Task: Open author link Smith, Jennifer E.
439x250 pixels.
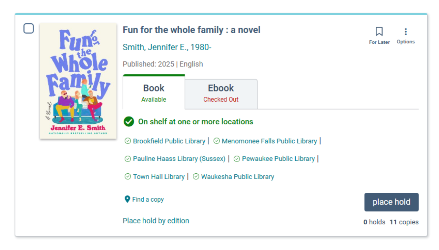Action: coord(167,47)
